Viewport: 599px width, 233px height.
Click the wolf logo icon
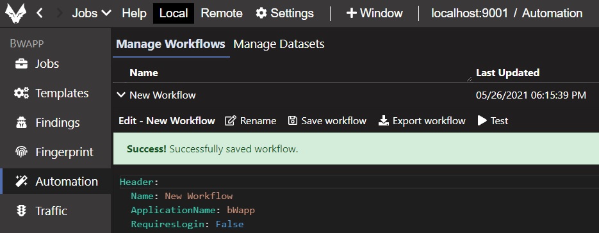tap(15, 13)
